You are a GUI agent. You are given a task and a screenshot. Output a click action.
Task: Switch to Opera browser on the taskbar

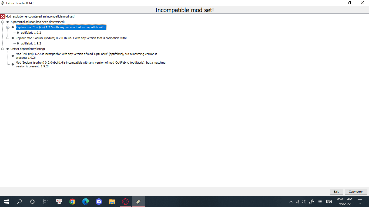pyautogui.click(x=125, y=202)
